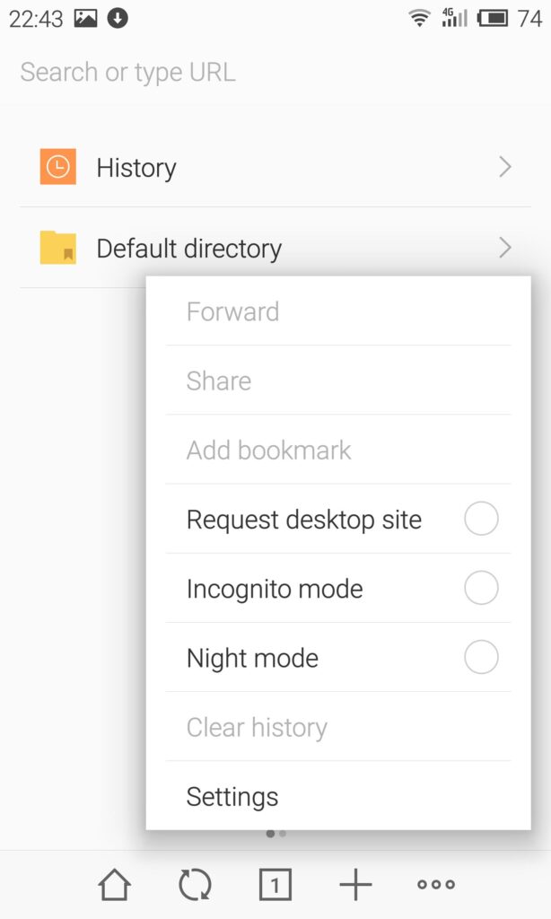Screen dimensions: 551x919
Task: Click the yellow bookmark folder icon
Action: [58, 248]
